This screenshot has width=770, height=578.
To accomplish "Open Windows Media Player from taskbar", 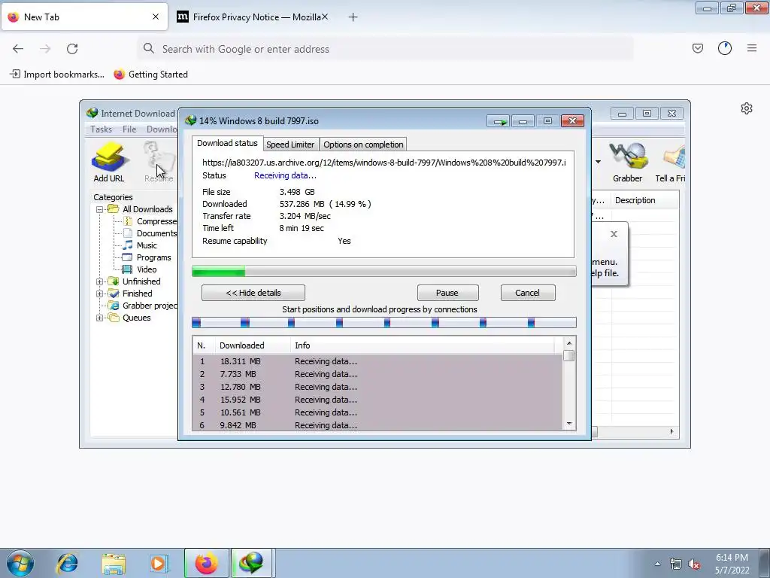I will click(x=158, y=563).
